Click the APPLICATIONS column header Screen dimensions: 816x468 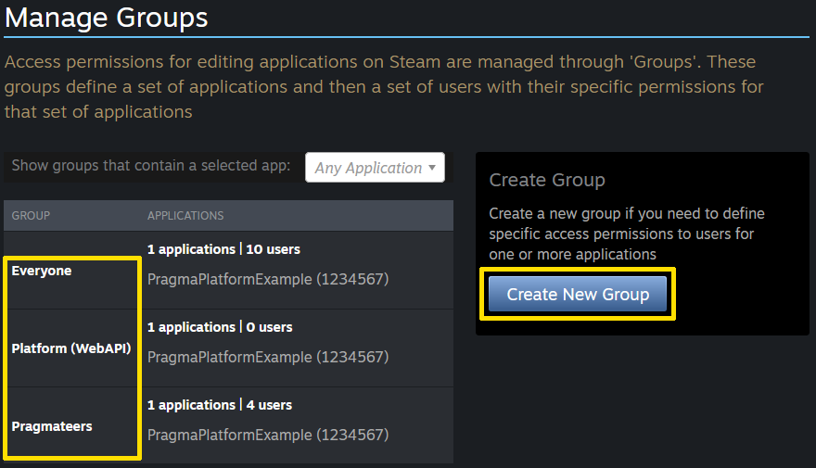pyautogui.click(x=185, y=216)
